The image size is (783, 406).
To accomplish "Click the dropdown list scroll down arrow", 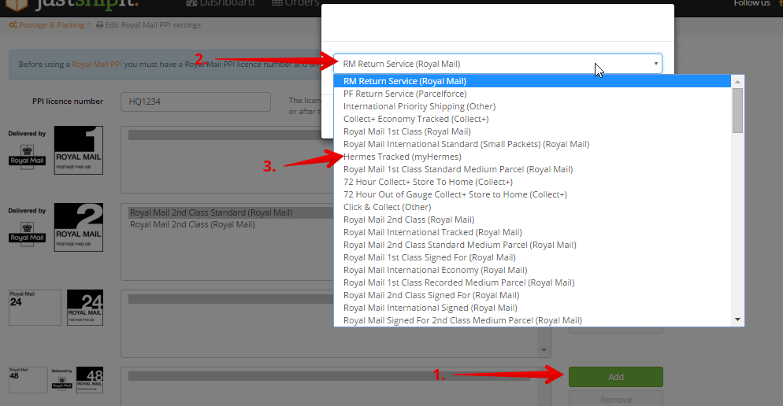I will [737, 319].
